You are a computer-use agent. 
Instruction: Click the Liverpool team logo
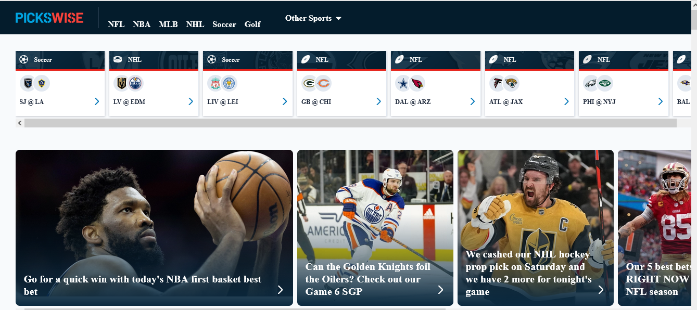click(215, 83)
